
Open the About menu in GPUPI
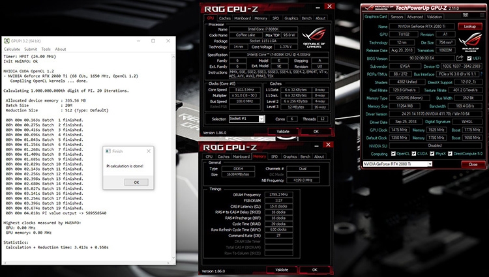coord(61,50)
